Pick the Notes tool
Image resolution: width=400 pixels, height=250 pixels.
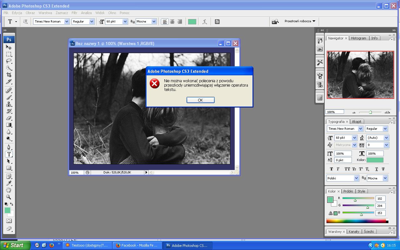[x=9, y=177]
